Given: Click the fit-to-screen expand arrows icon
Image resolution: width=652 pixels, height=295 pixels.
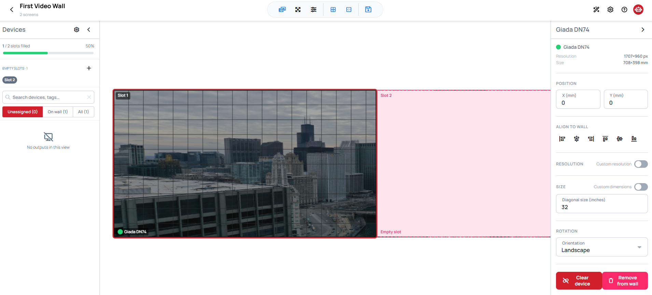Looking at the screenshot, I should tap(298, 10).
